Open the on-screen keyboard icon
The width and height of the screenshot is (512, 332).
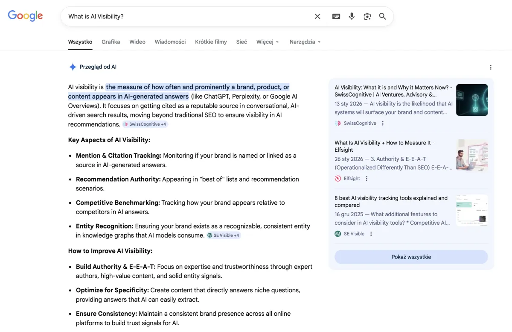336,16
